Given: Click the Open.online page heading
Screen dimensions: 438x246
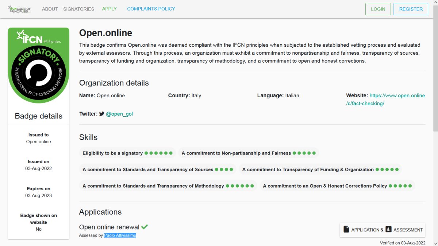Looking at the screenshot, I should [106, 33].
